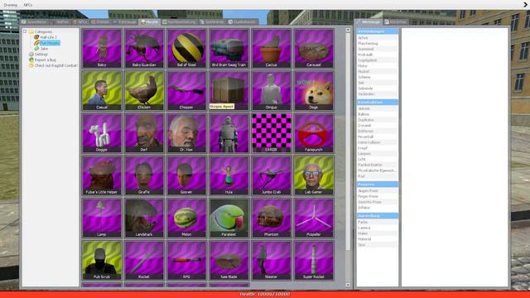Screen dimensions: 530x298
Task: Pick the Doggie balloon dog morph
Action: [x=102, y=133]
